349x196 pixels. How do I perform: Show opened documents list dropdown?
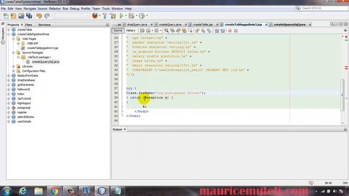coord(341,24)
